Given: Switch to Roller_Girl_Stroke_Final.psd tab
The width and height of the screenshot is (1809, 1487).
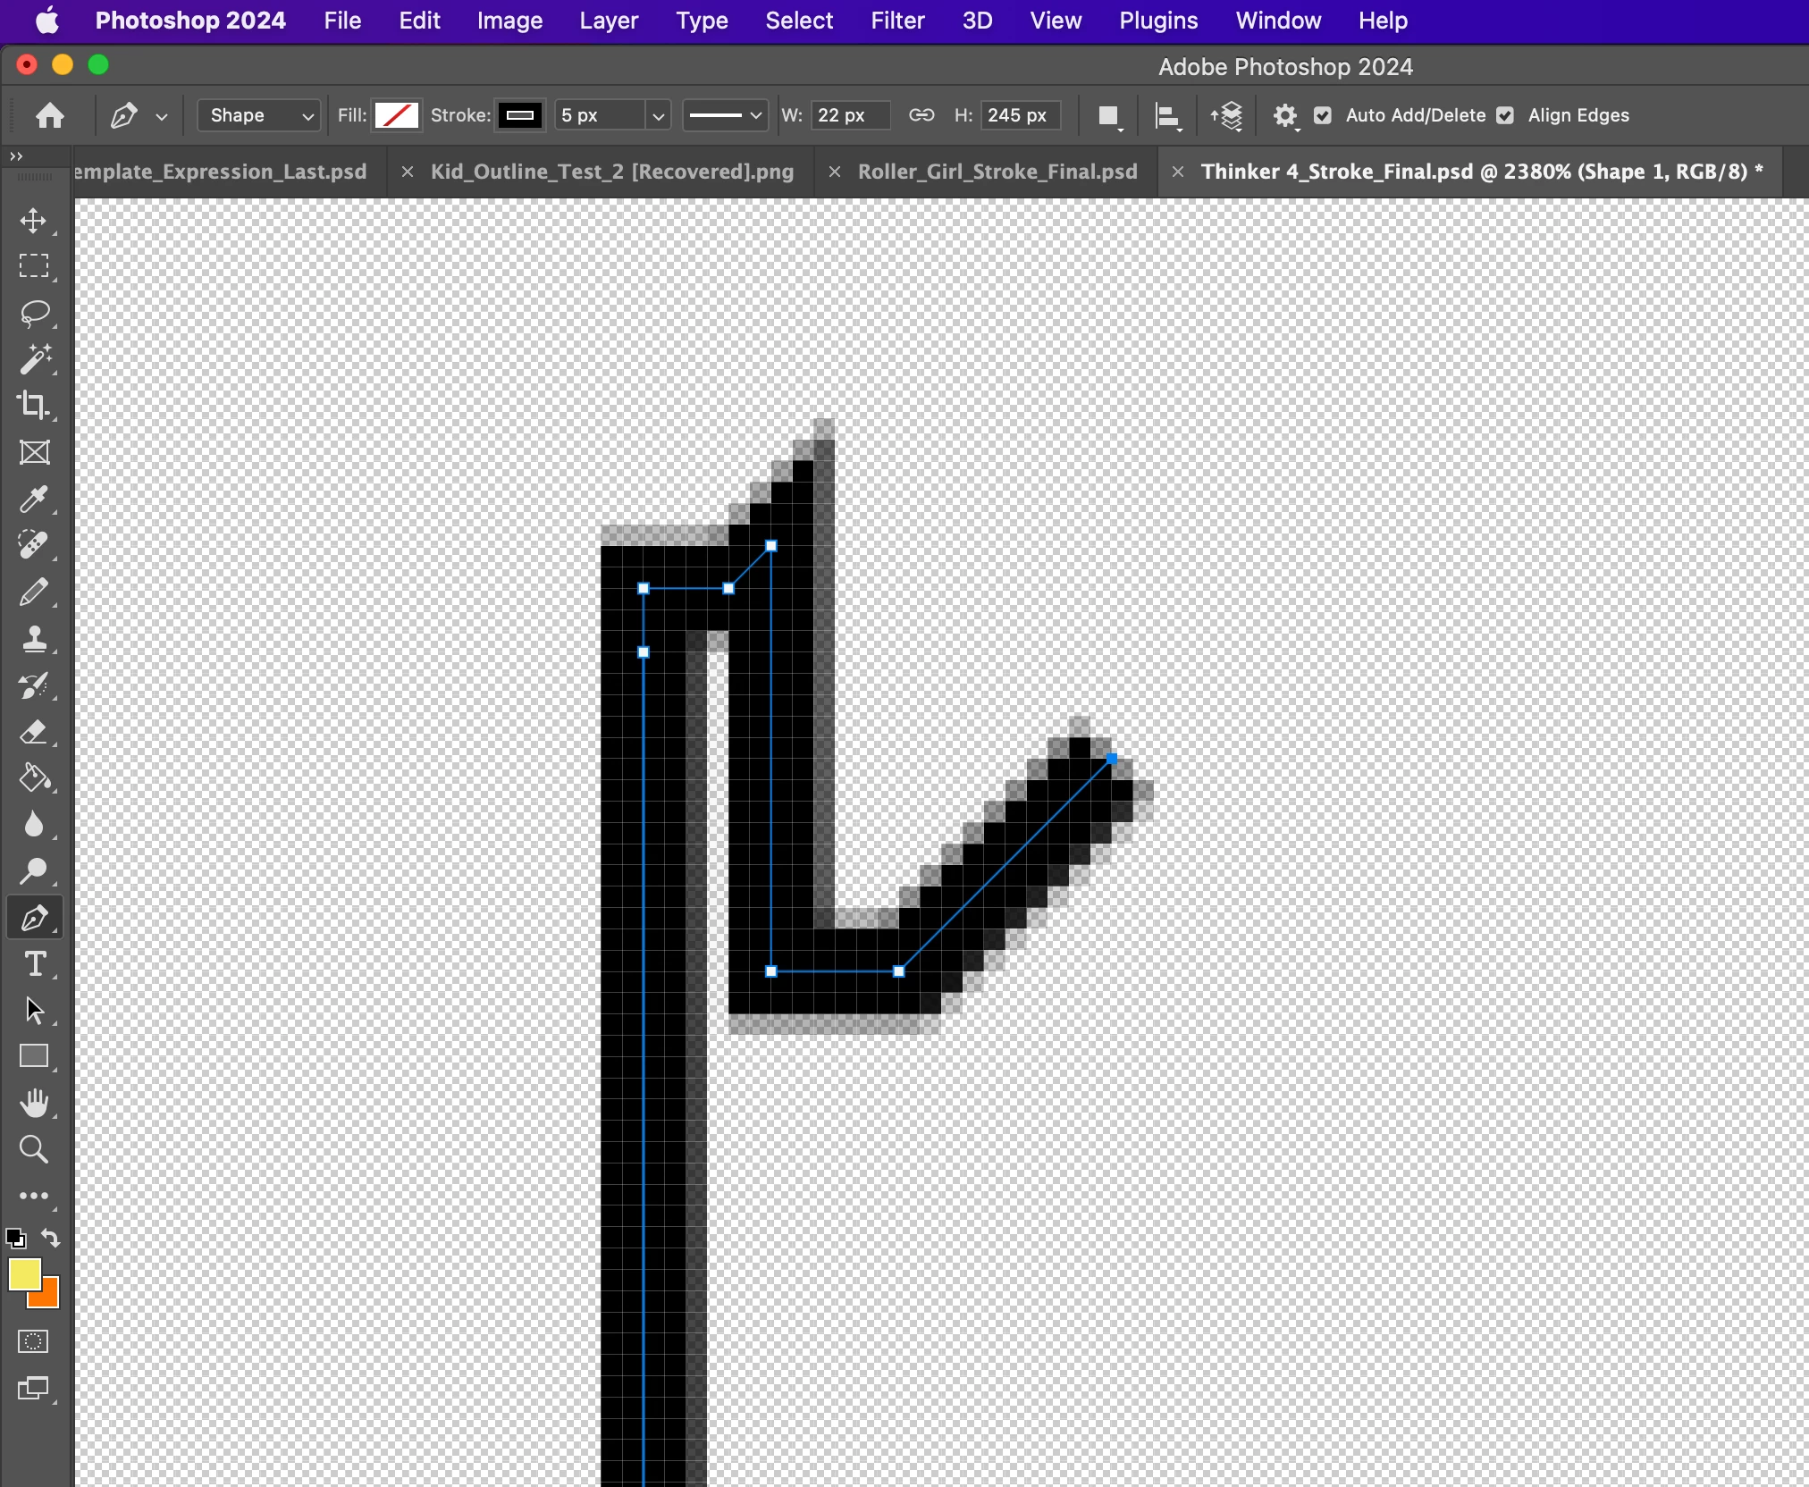Looking at the screenshot, I should pyautogui.click(x=997, y=172).
